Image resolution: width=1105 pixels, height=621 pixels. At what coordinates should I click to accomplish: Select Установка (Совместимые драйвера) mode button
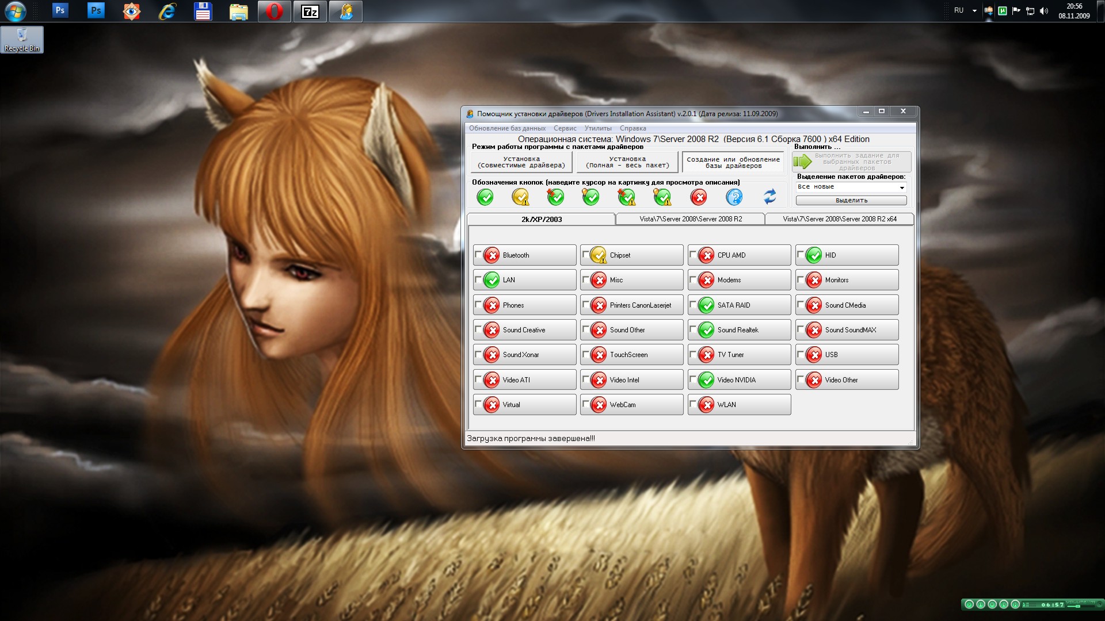pyautogui.click(x=521, y=162)
